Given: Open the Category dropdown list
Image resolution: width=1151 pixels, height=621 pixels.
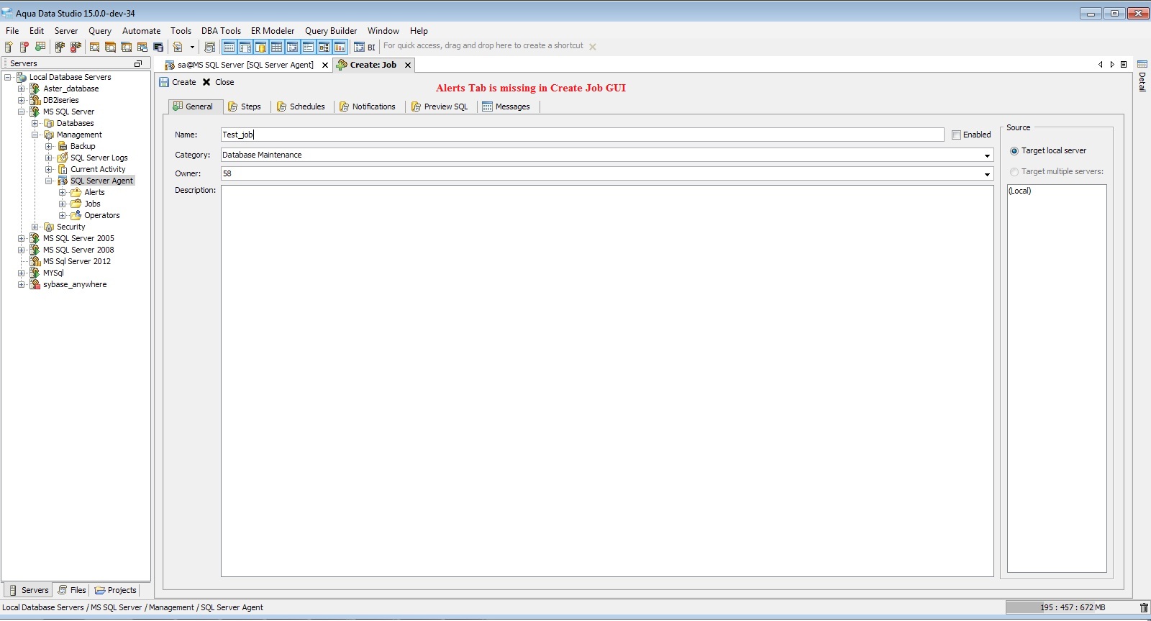Looking at the screenshot, I should pos(987,155).
